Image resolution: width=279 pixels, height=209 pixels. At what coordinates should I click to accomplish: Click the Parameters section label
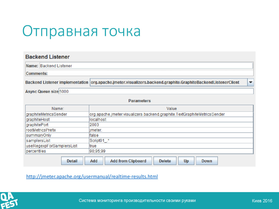[139, 101]
